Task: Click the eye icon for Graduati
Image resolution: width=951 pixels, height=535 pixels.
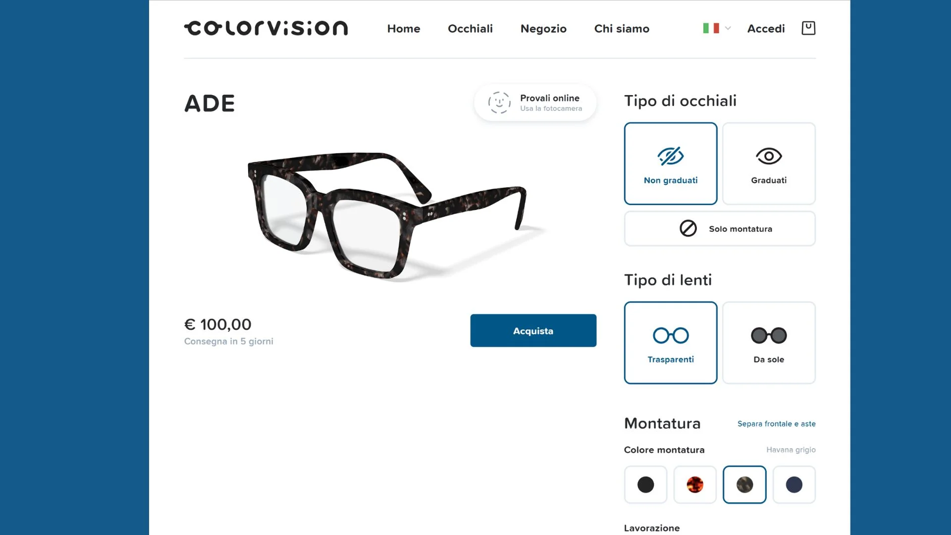Action: coord(769,157)
